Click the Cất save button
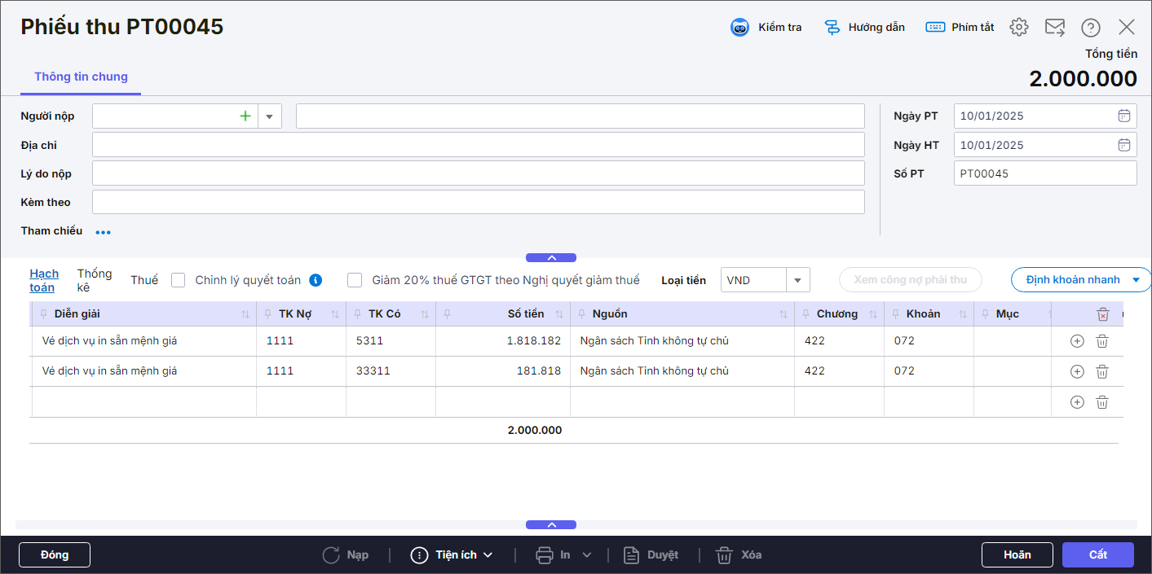The height and width of the screenshot is (574, 1152). [x=1097, y=554]
